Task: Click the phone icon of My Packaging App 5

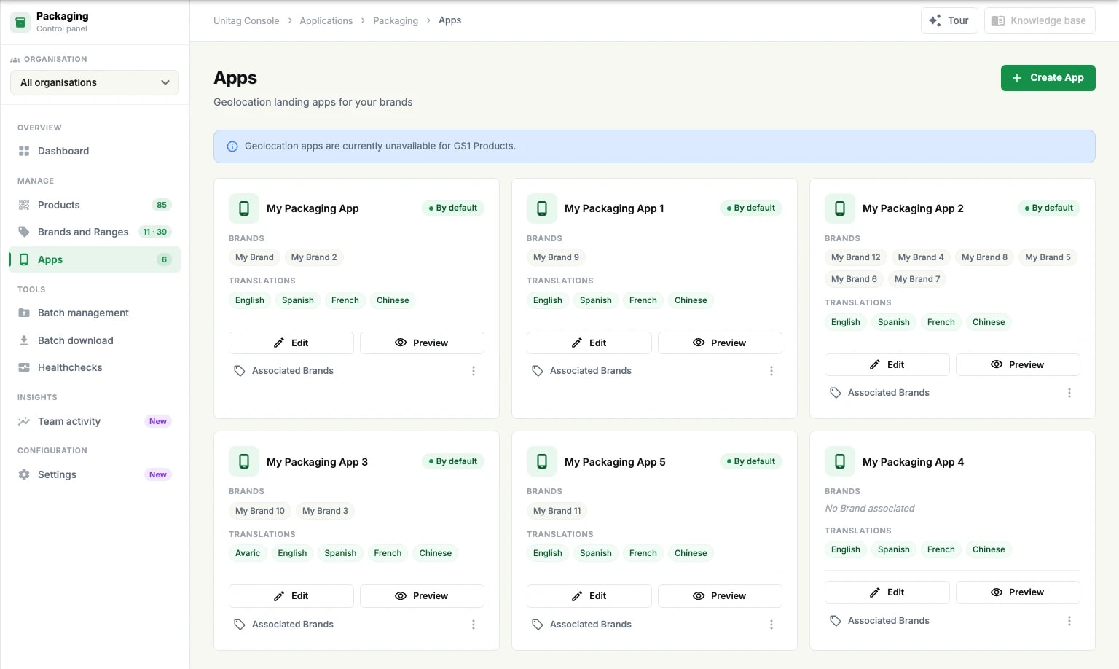Action: (542, 461)
